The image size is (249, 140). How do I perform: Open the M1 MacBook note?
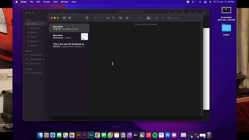[69, 45]
